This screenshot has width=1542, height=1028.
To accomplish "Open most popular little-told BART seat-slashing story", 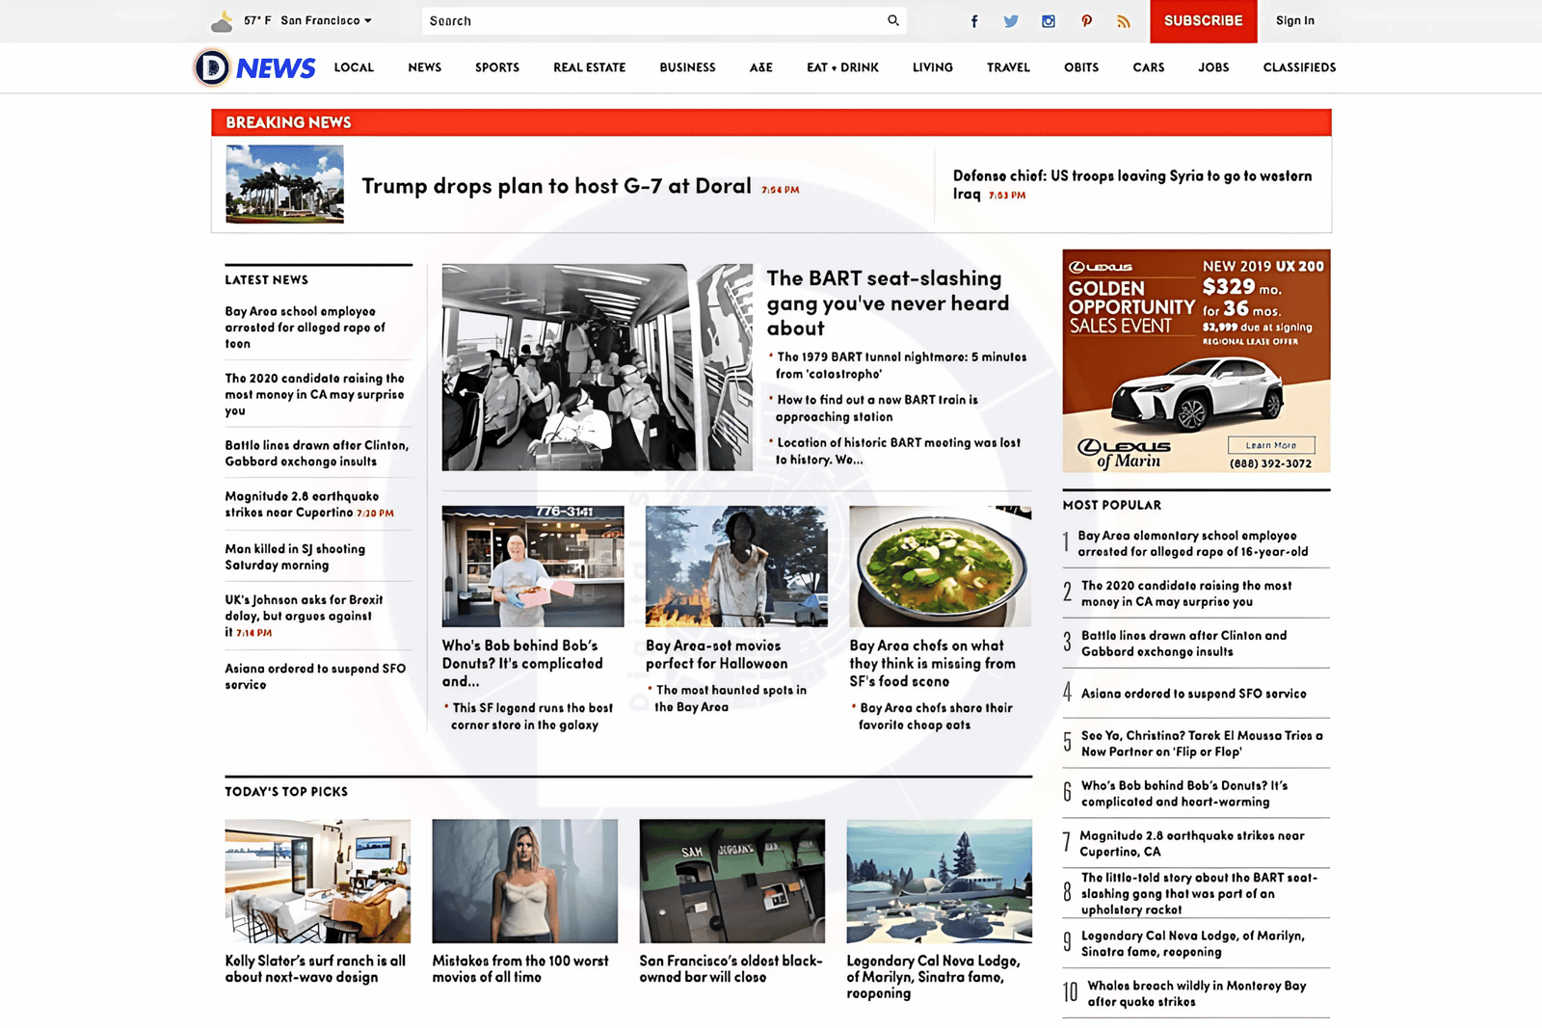I will (1199, 893).
